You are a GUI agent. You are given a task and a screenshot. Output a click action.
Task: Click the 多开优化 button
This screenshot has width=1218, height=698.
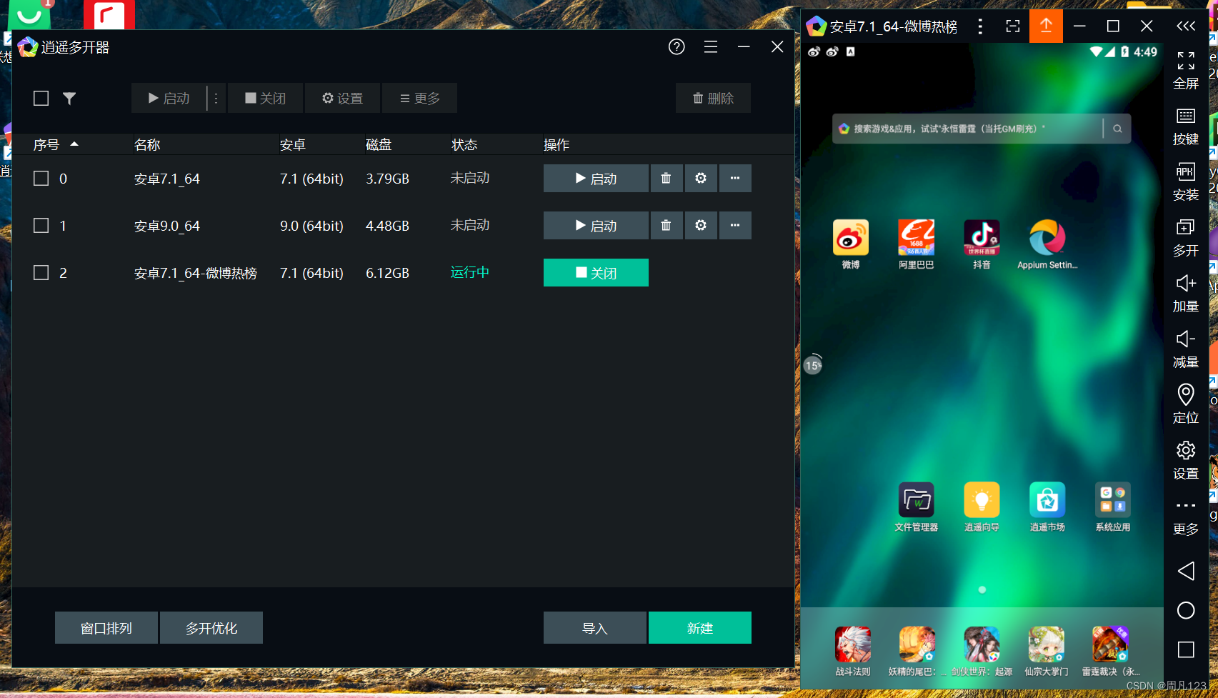211,627
